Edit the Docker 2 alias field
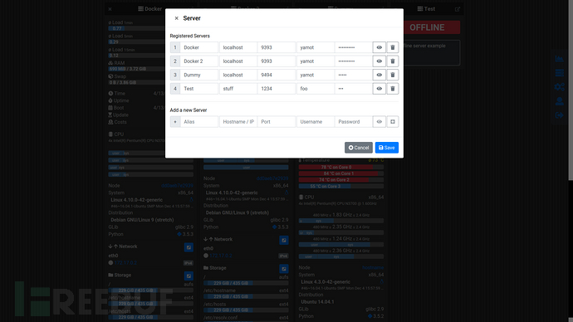Screen dimensions: 573x322 pyautogui.click(x=198, y=61)
